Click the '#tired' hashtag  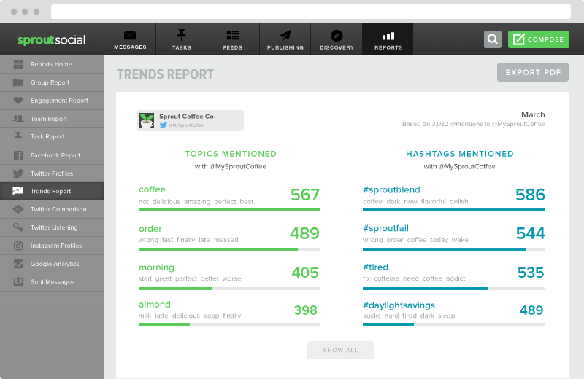(x=375, y=267)
